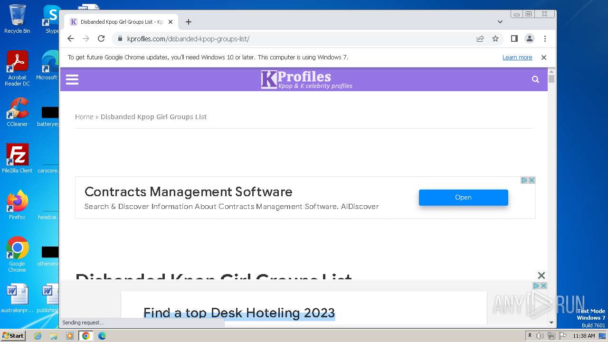Open the Chrome profile avatar menu
The image size is (608, 342).
coord(530,38)
